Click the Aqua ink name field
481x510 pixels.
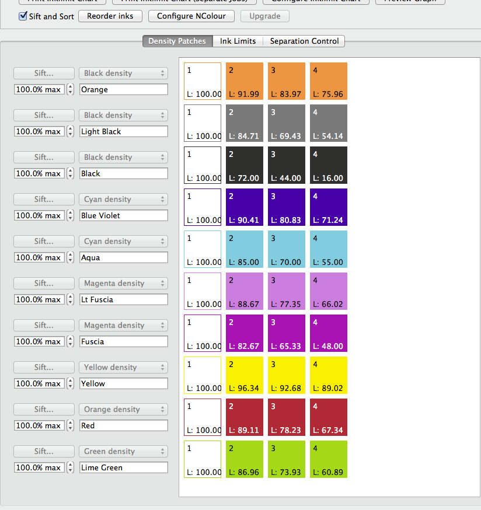click(x=124, y=257)
